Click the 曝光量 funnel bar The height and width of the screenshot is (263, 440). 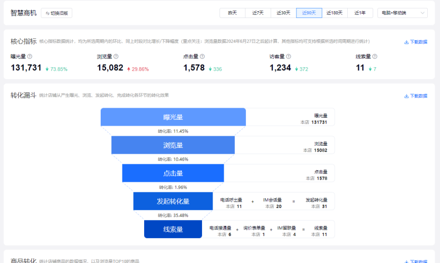173,117
